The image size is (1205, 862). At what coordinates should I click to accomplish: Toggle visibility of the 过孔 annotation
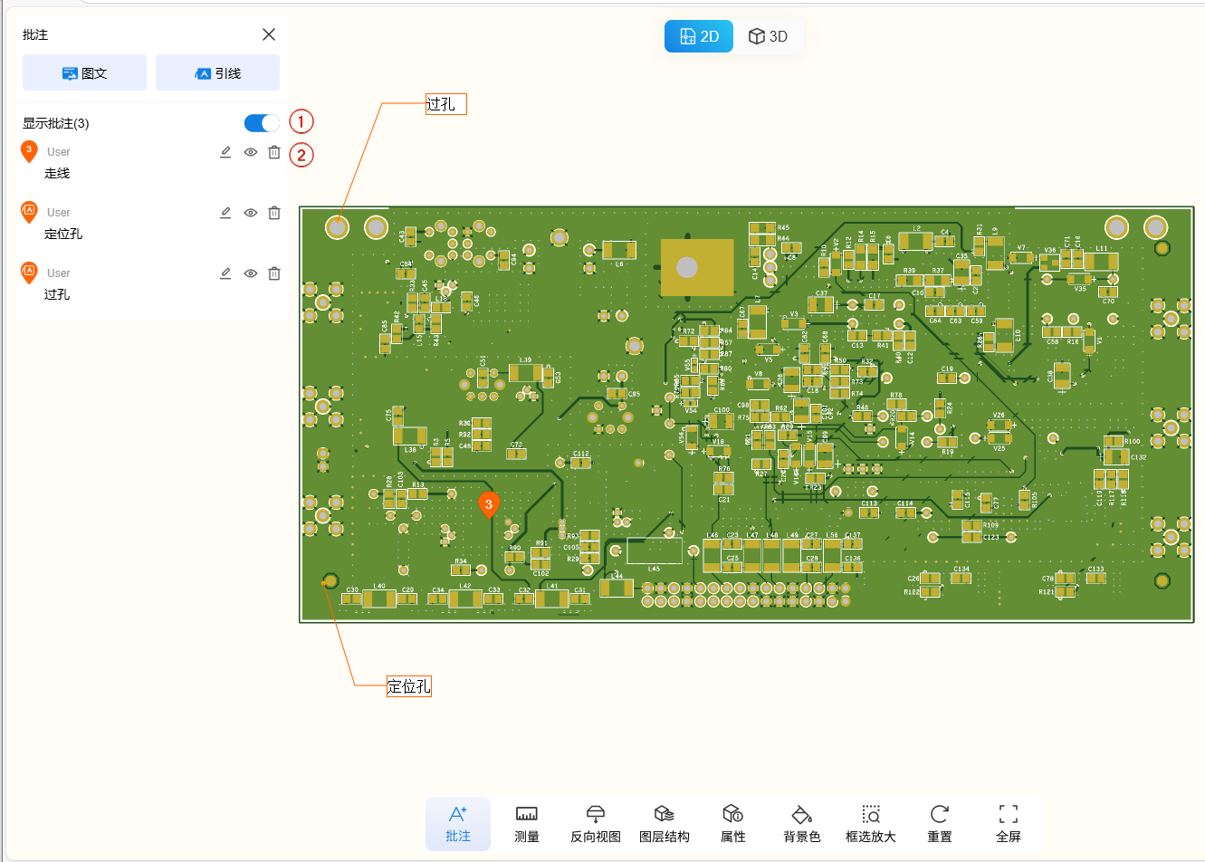[251, 273]
